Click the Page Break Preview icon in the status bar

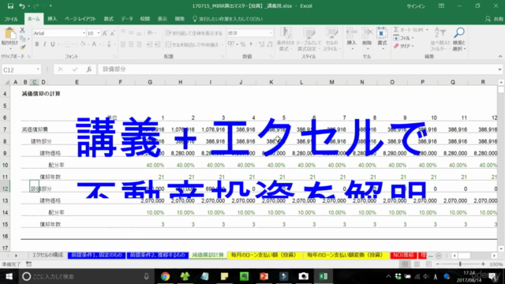click(x=428, y=264)
